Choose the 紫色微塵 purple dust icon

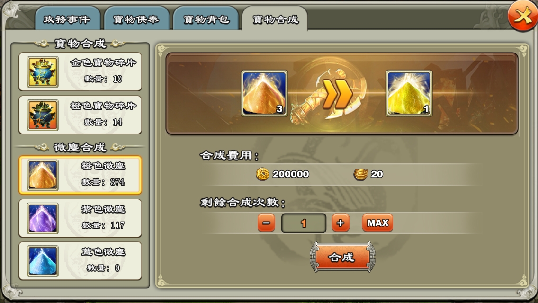(43, 218)
